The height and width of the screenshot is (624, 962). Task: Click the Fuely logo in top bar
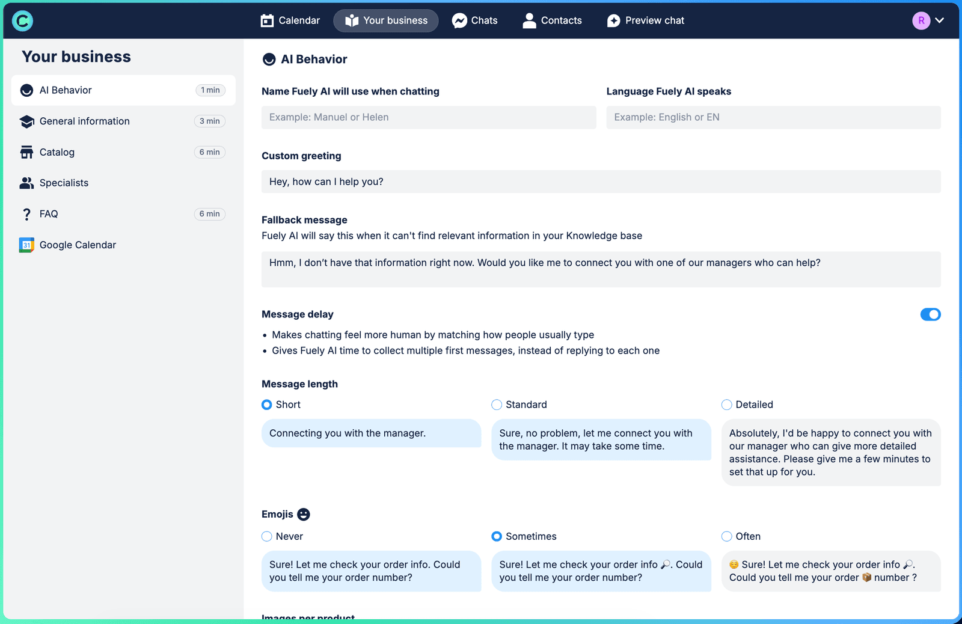[22, 20]
